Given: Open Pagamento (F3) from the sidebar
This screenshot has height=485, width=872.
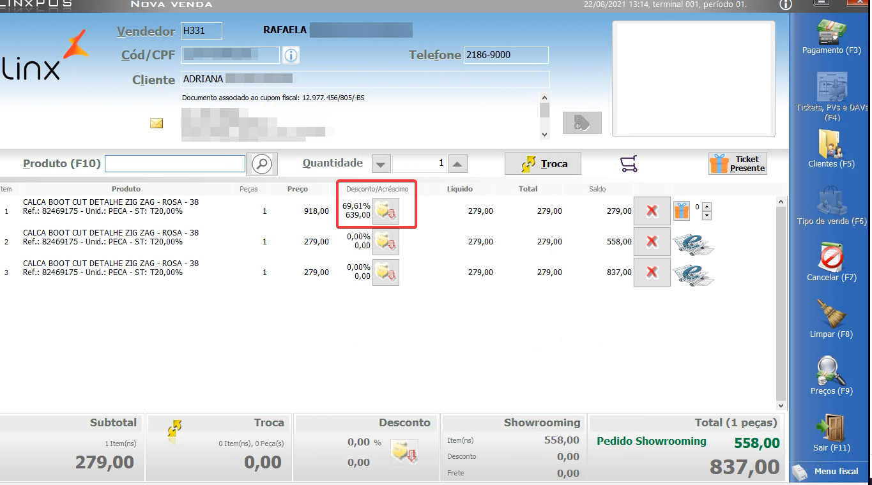Looking at the screenshot, I should (831, 36).
